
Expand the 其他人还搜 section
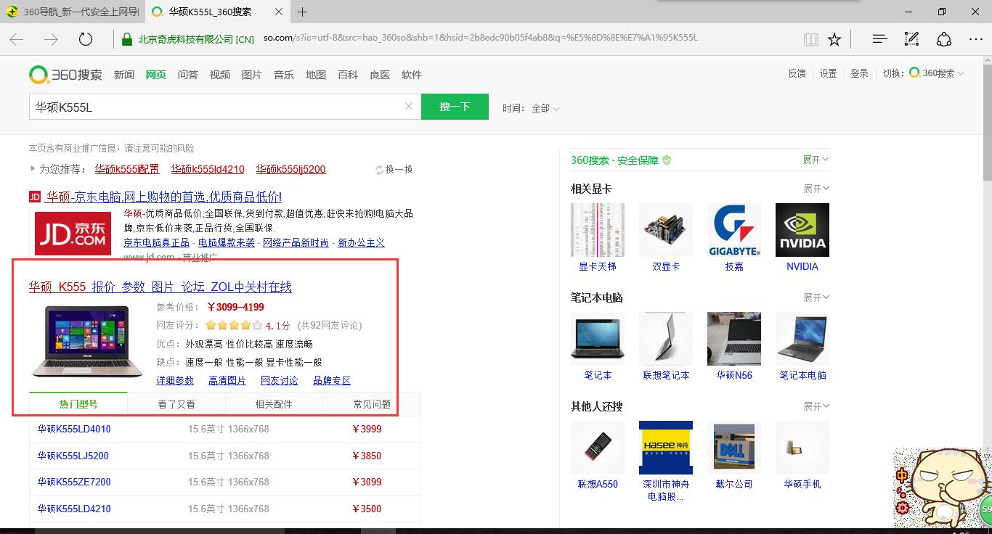pos(816,406)
